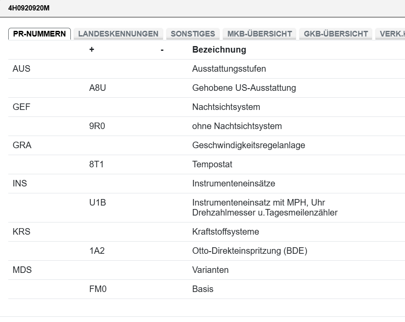Select the AUS family row

22,69
